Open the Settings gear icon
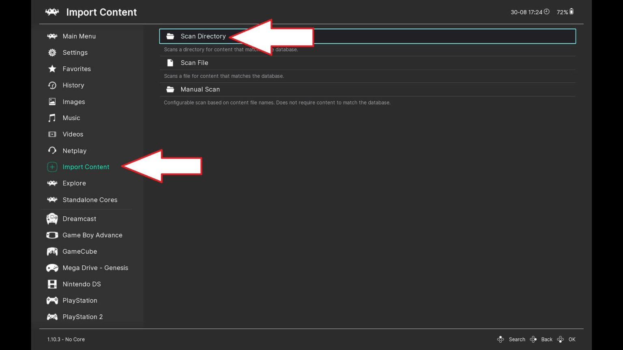Viewport: 623px width, 350px height. [52, 53]
